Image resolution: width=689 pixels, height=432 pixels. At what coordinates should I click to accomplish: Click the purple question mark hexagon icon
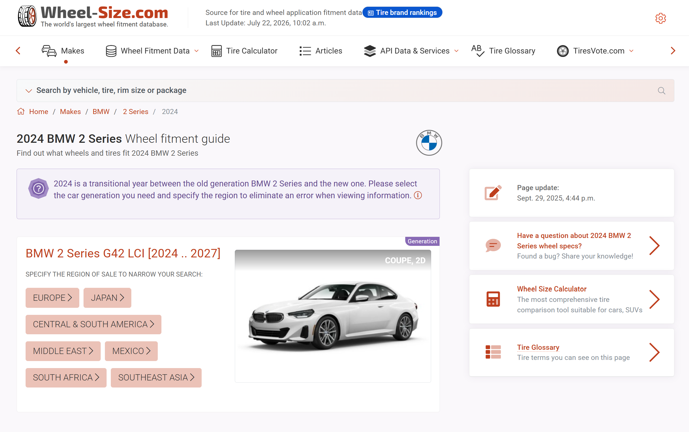click(39, 188)
